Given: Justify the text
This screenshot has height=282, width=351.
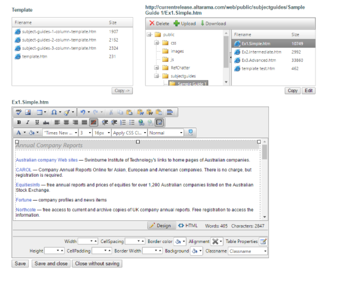Looking at the screenshot, I should [85, 123].
